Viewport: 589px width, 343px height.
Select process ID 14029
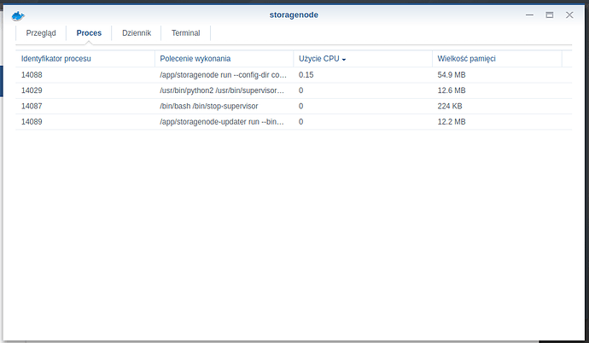[32, 90]
